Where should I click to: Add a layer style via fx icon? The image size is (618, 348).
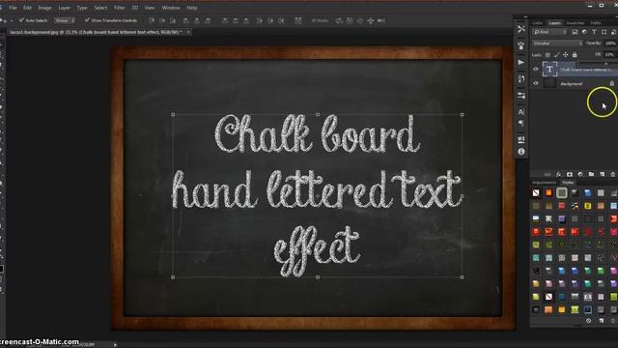558,174
